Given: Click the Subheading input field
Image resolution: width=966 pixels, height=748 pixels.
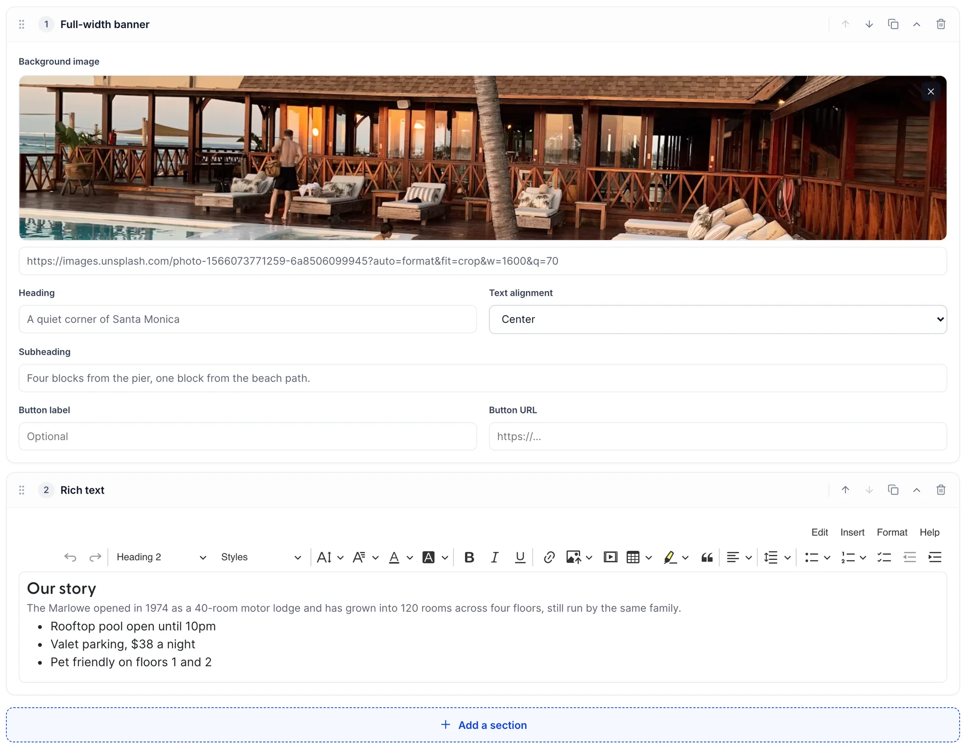Looking at the screenshot, I should (483, 378).
